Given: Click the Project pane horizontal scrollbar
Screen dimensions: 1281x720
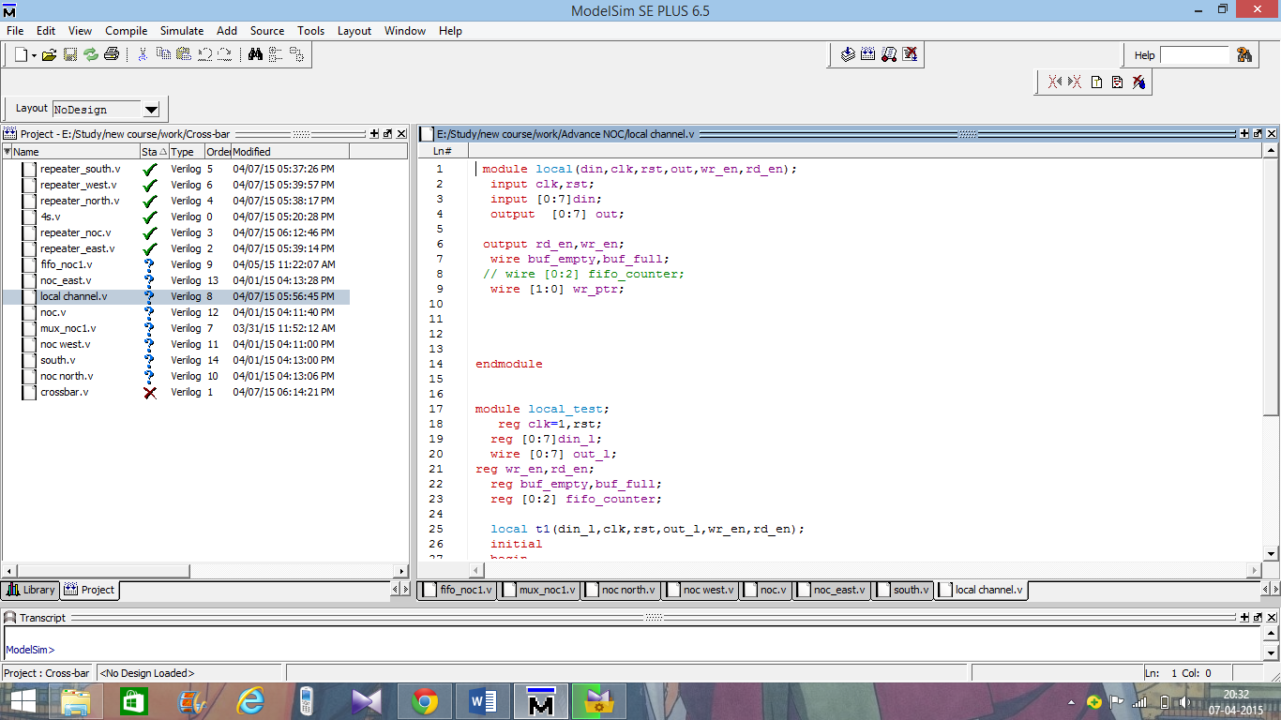Looking at the screenshot, I should point(205,571).
